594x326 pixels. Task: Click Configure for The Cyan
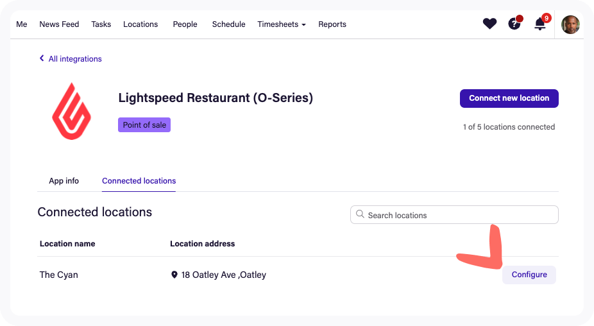click(529, 275)
